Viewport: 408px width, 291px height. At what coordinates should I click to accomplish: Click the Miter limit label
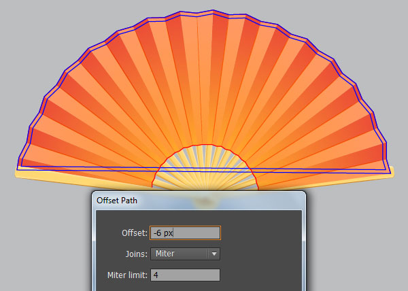tap(127, 275)
